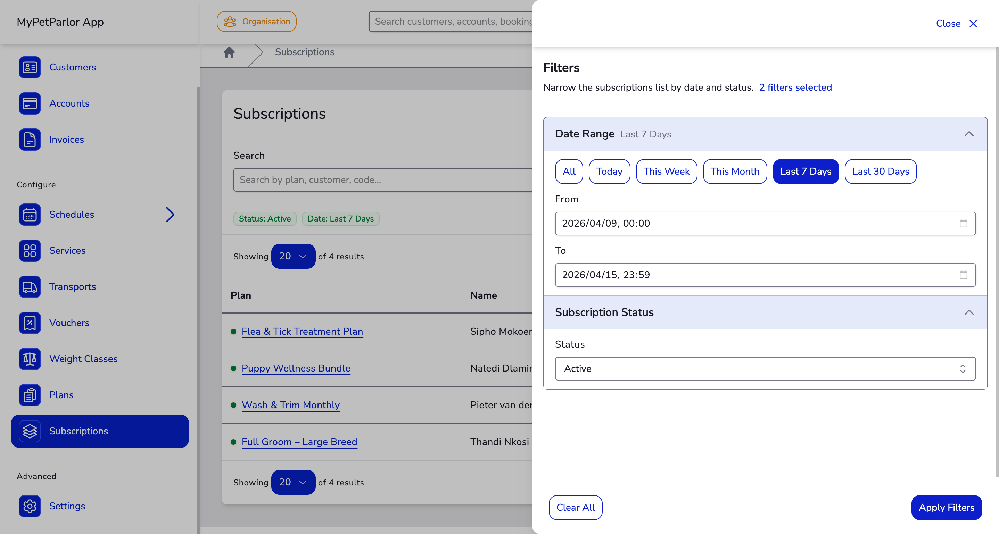Click the Transports truck icon
Screen dimensions: 999x534
(30, 287)
